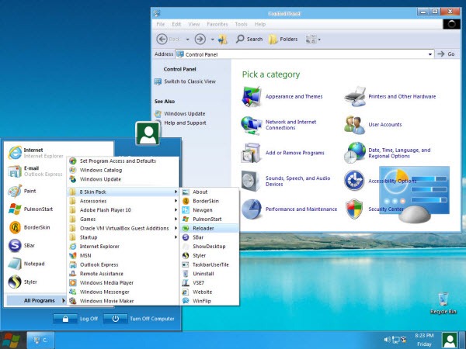The width and height of the screenshot is (466, 349).
Task: Open the Accessibility Options icon
Action: pyautogui.click(x=354, y=181)
